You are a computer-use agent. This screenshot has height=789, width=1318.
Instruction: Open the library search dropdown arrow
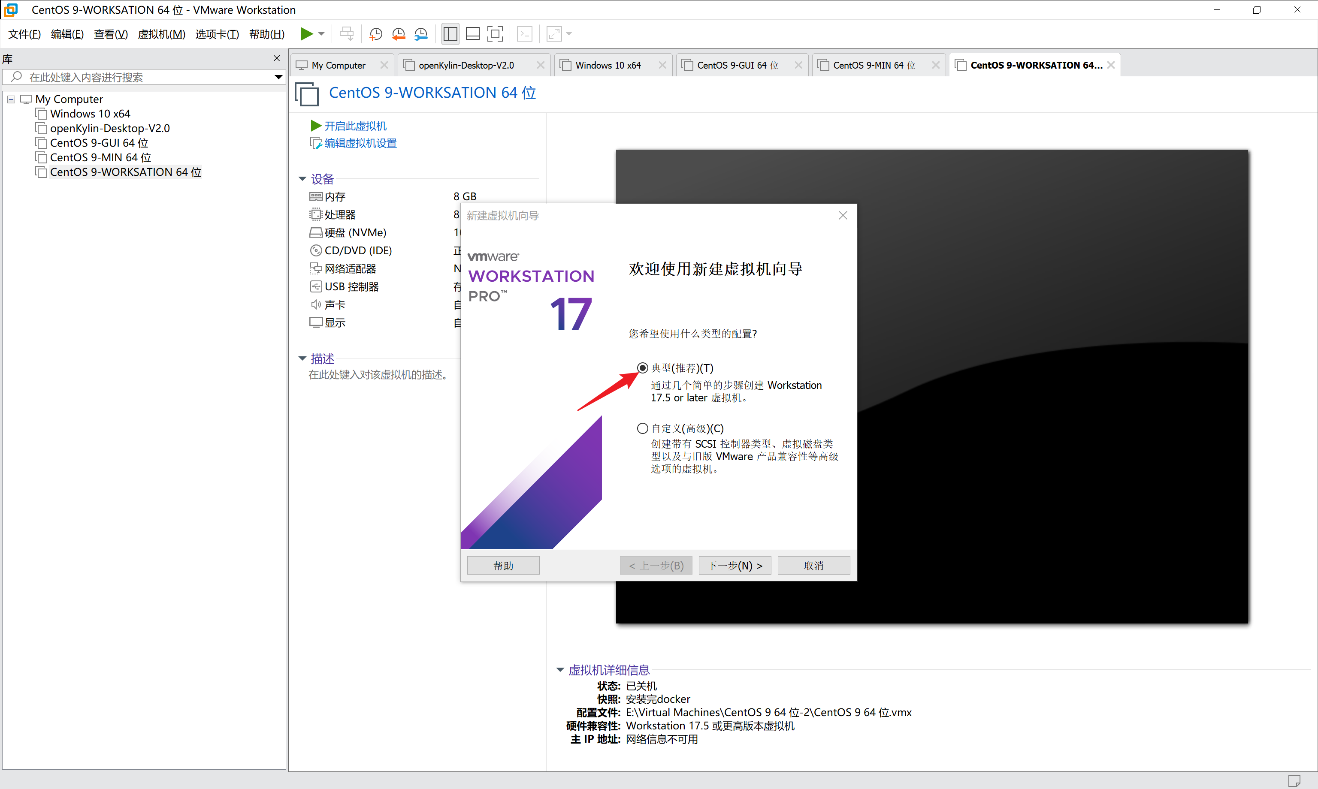[278, 77]
